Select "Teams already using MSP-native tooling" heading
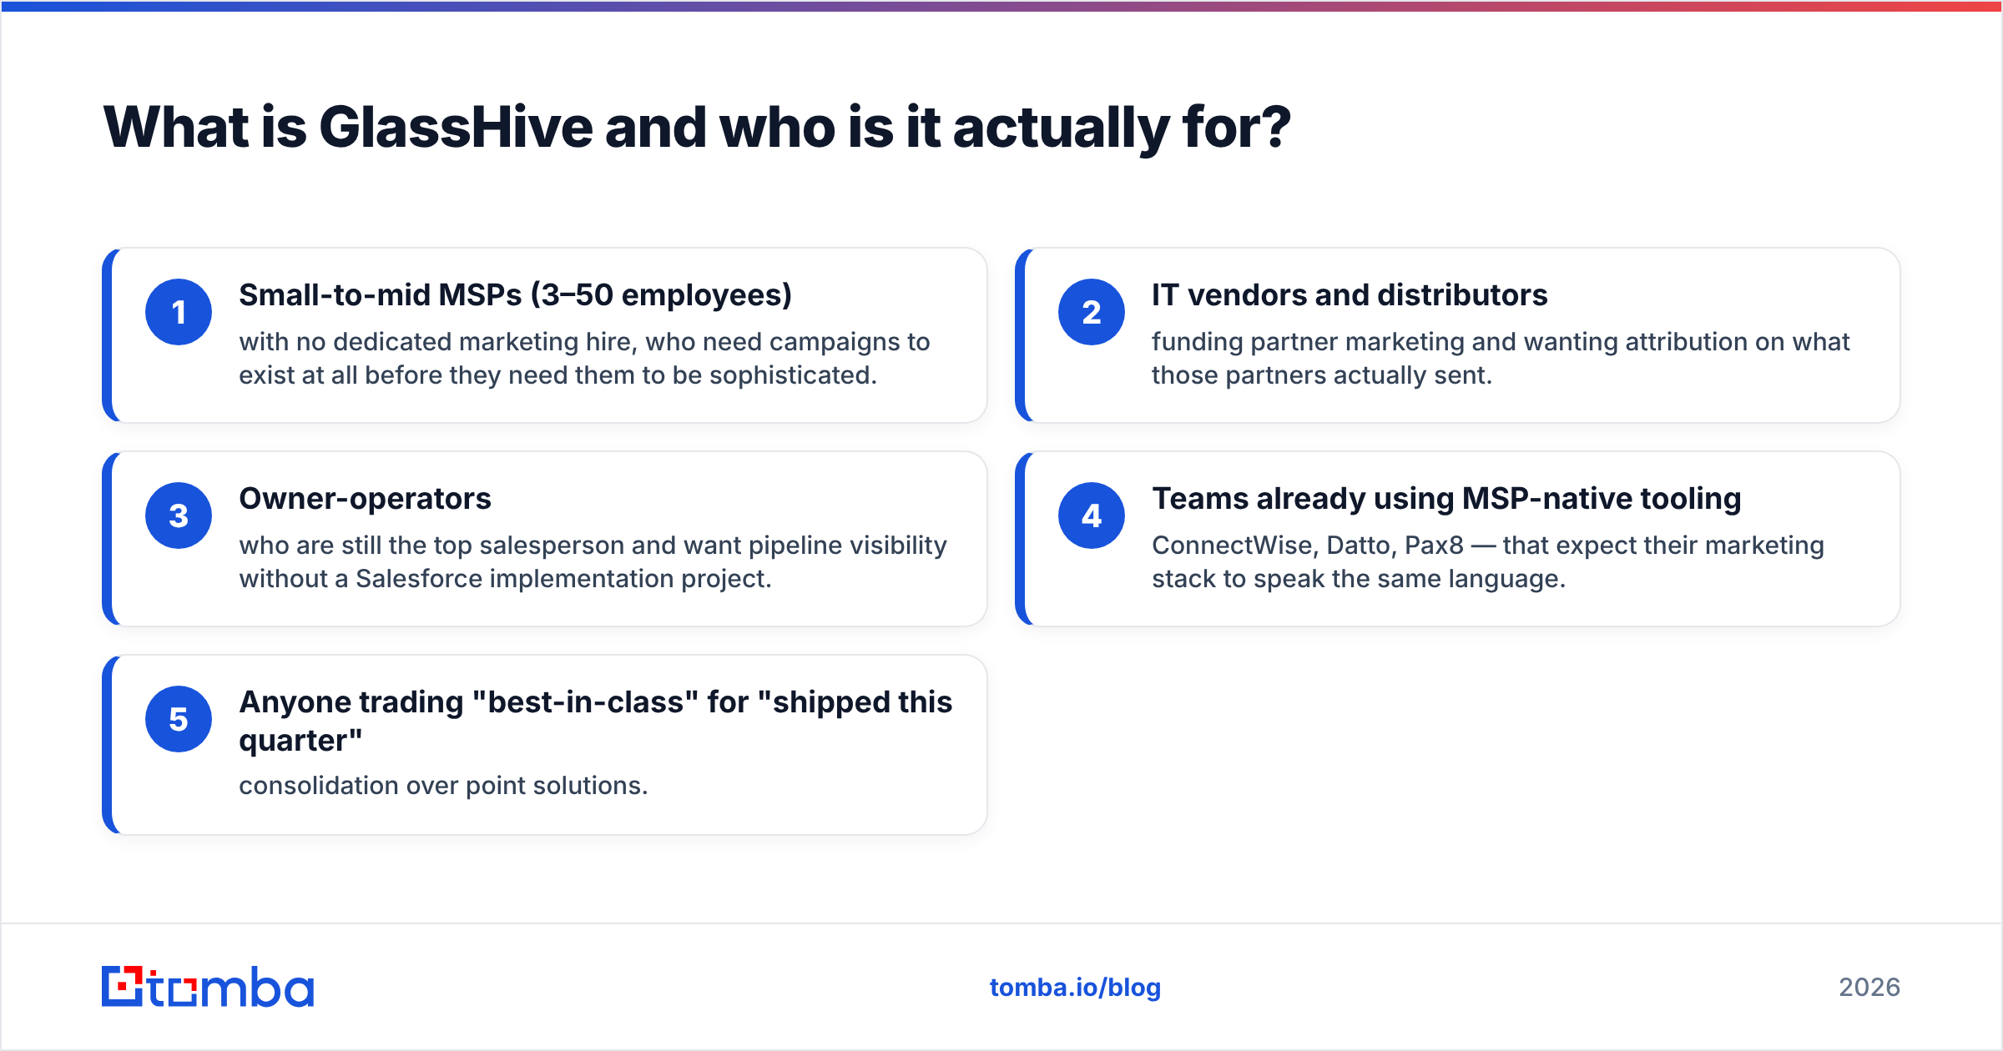The image size is (2003, 1051). click(x=1446, y=499)
